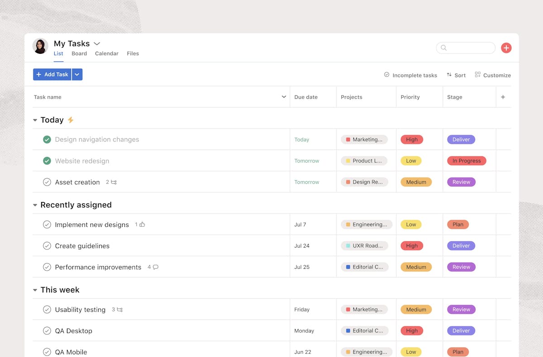Click the red plus quick-add button
Viewport: 543px width, 357px height.
[506, 48]
